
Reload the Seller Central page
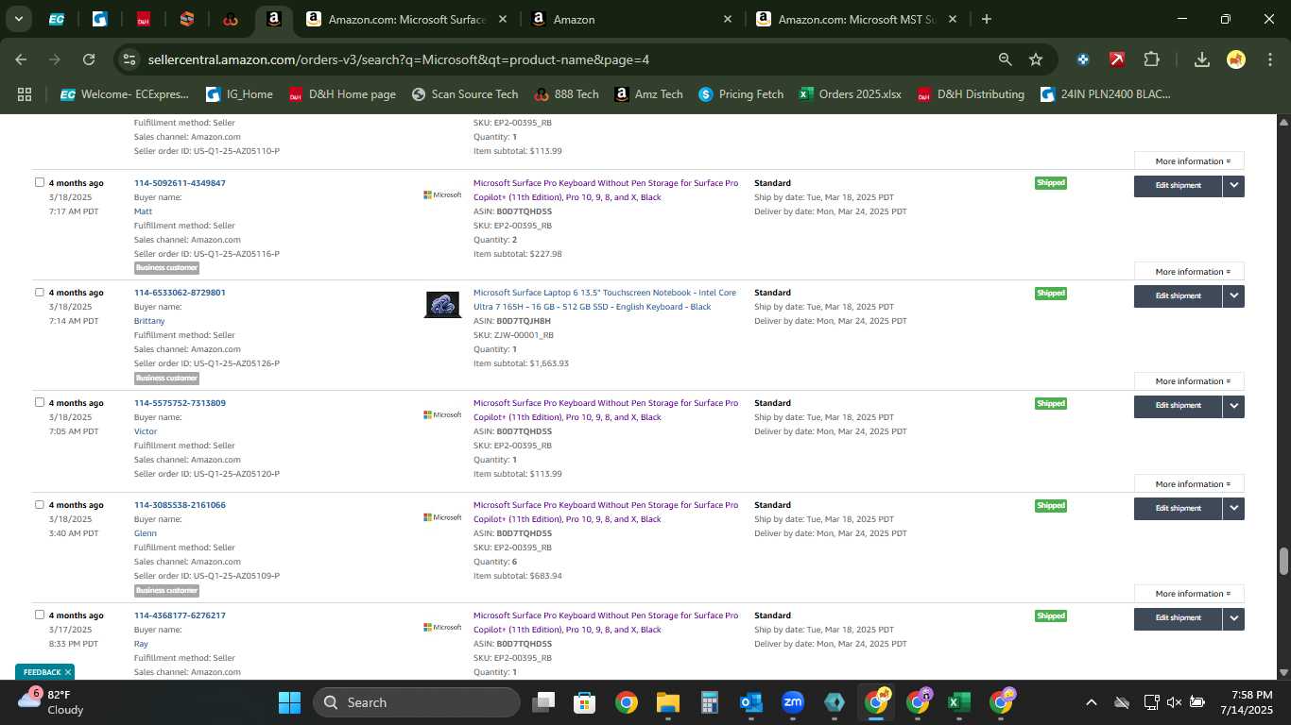89,59
